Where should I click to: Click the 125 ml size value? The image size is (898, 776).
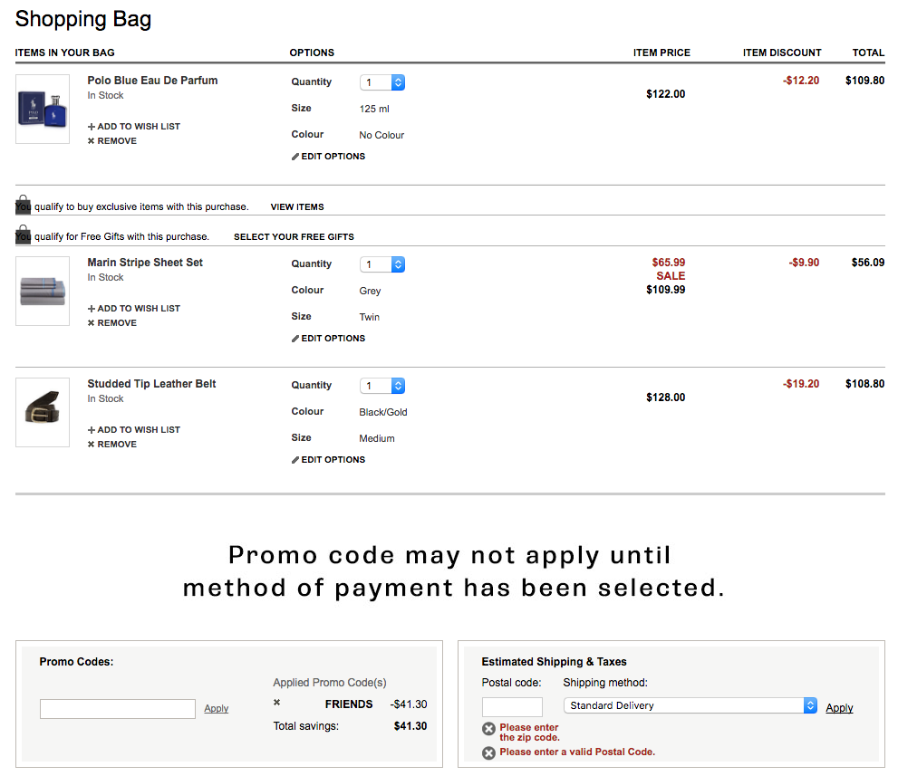pos(374,109)
